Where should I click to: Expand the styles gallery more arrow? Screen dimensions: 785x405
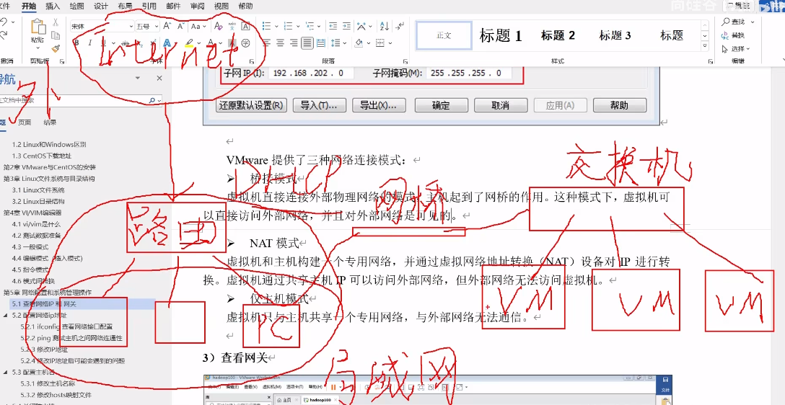pos(706,46)
